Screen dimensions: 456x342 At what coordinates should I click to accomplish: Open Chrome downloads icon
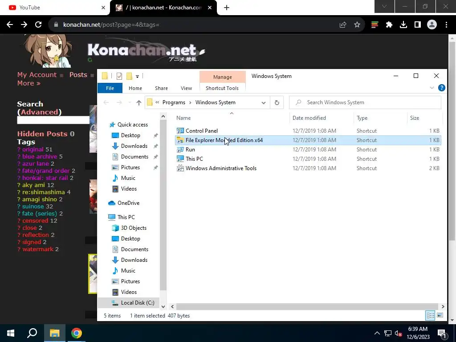click(x=403, y=25)
